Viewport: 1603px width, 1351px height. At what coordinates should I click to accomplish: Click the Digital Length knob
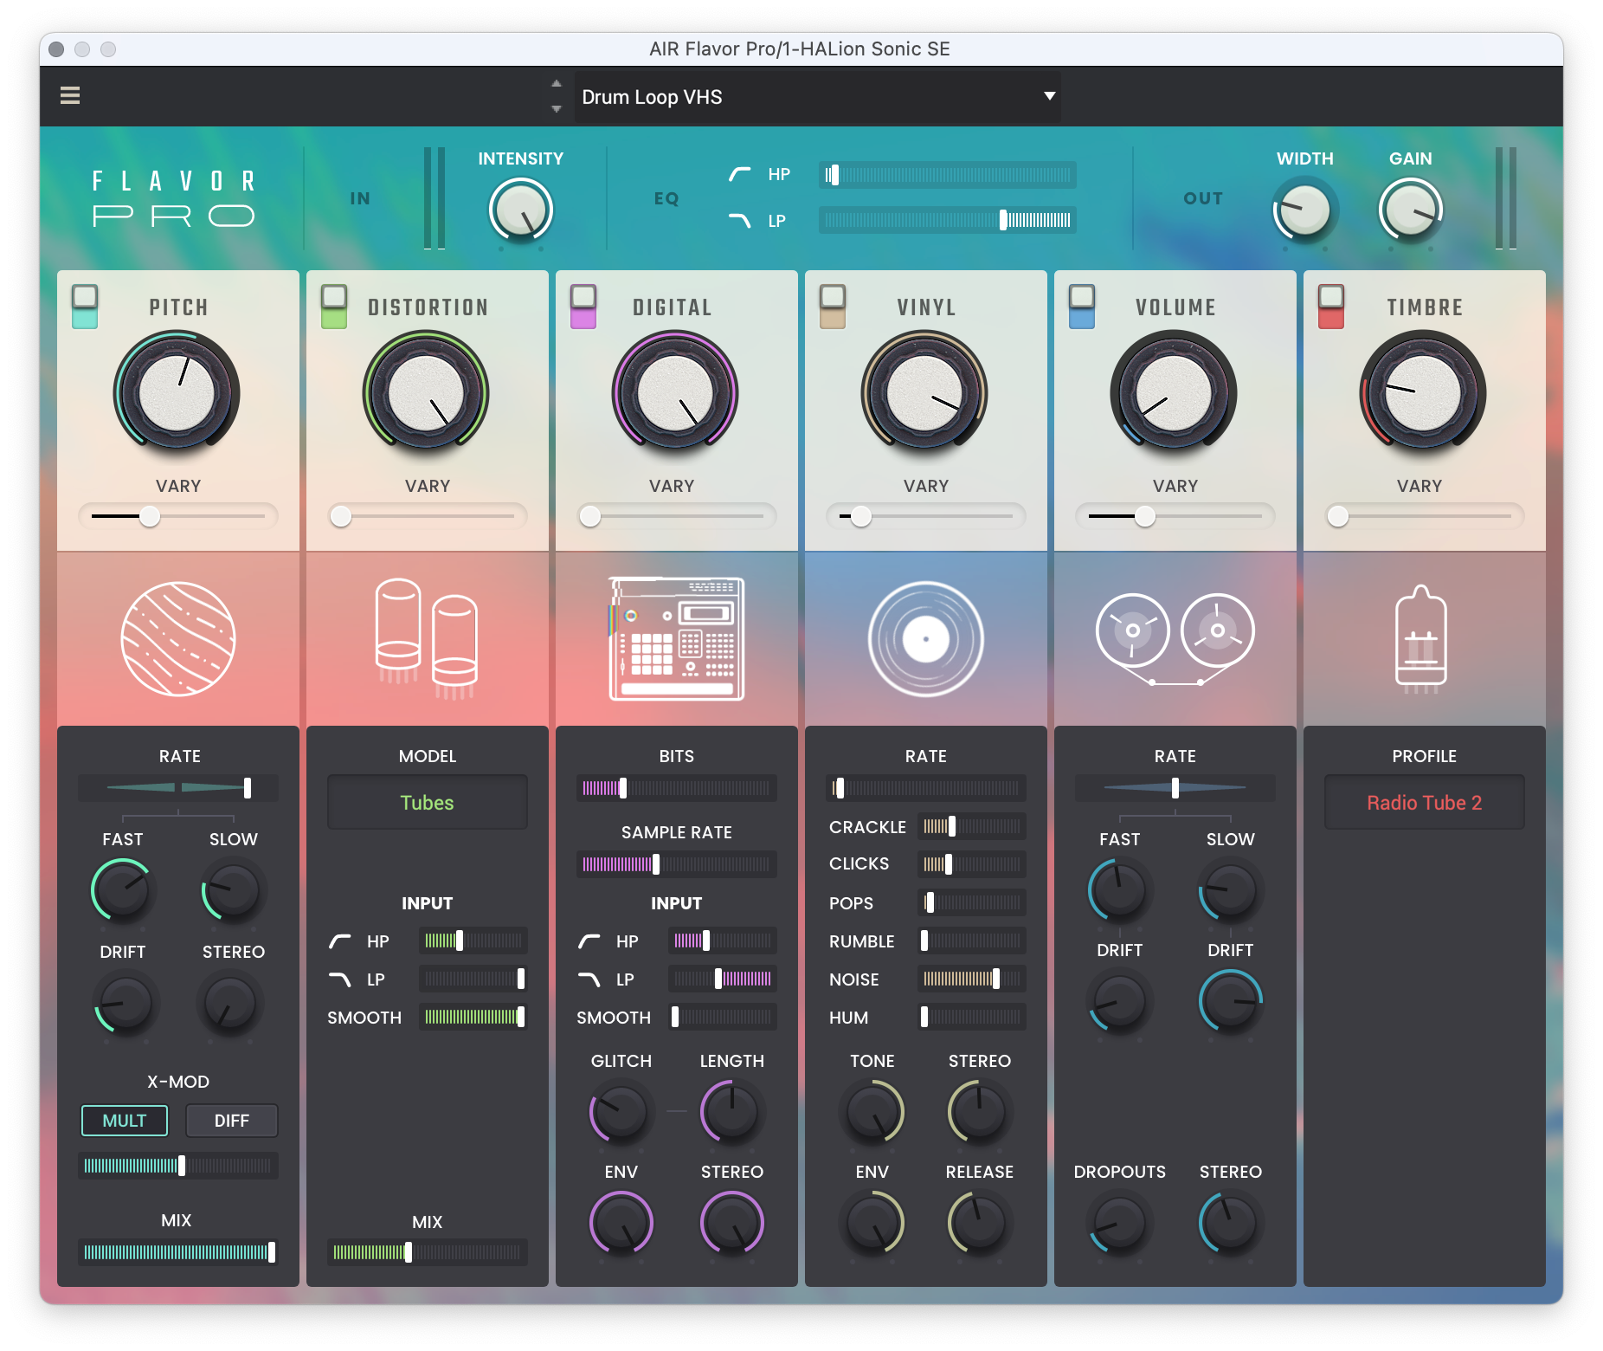point(731,1111)
